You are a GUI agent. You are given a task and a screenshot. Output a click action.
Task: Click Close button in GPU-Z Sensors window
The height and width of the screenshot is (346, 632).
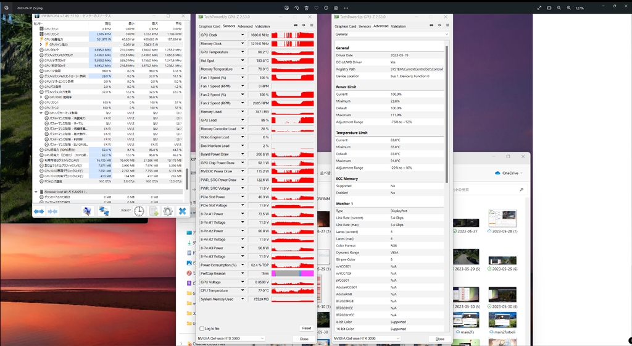pyautogui.click(x=304, y=339)
